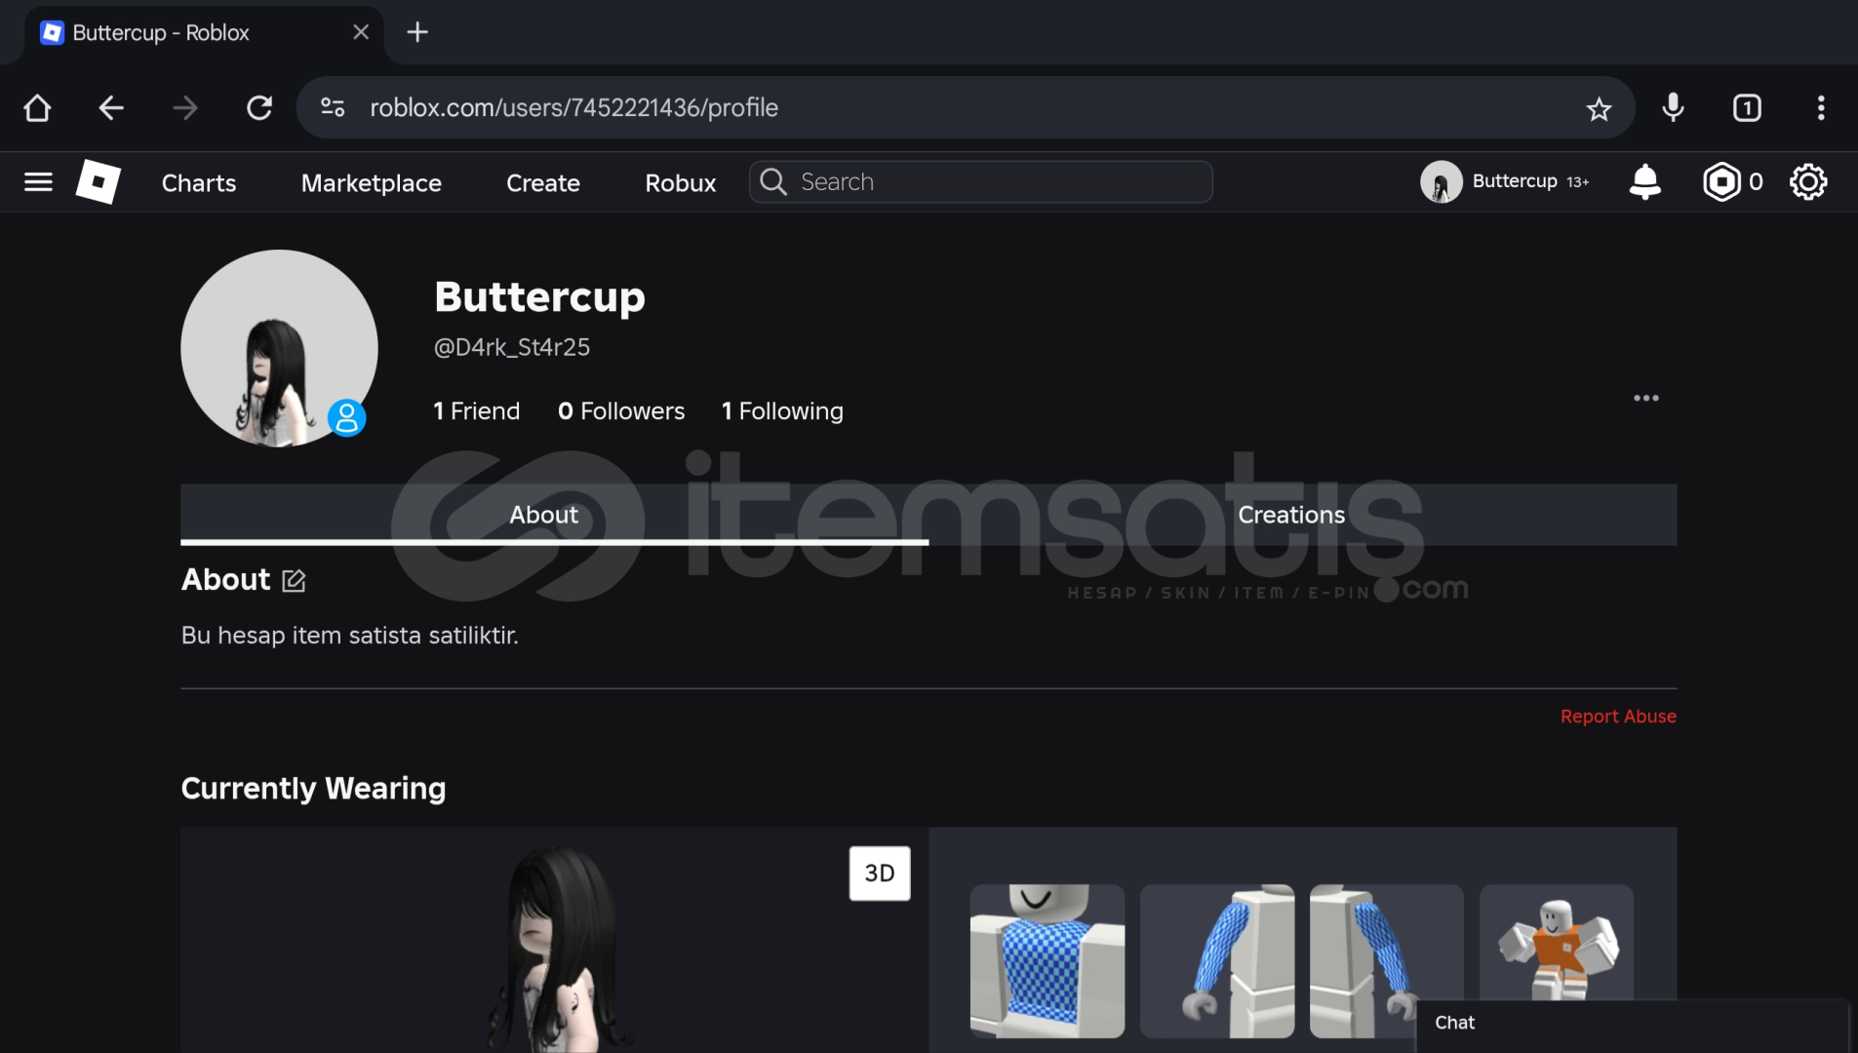This screenshot has width=1858, height=1053.
Task: Click Report Abuse link
Action: 1618,717
